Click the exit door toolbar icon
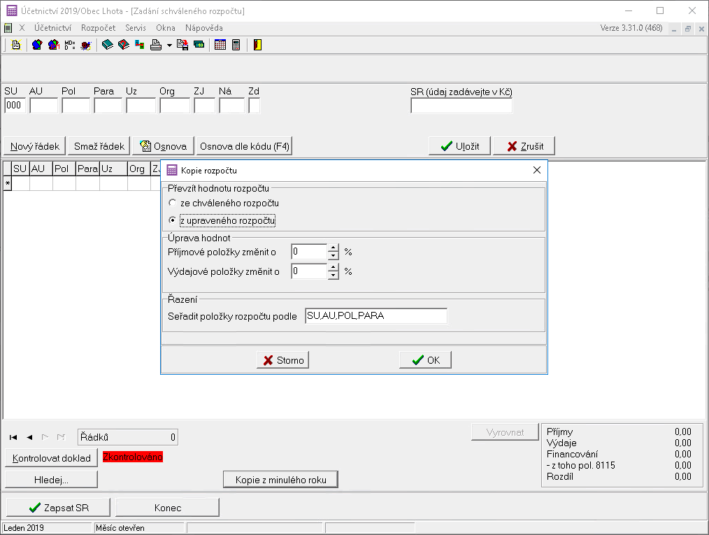Image resolution: width=709 pixels, height=535 pixels. [257, 45]
